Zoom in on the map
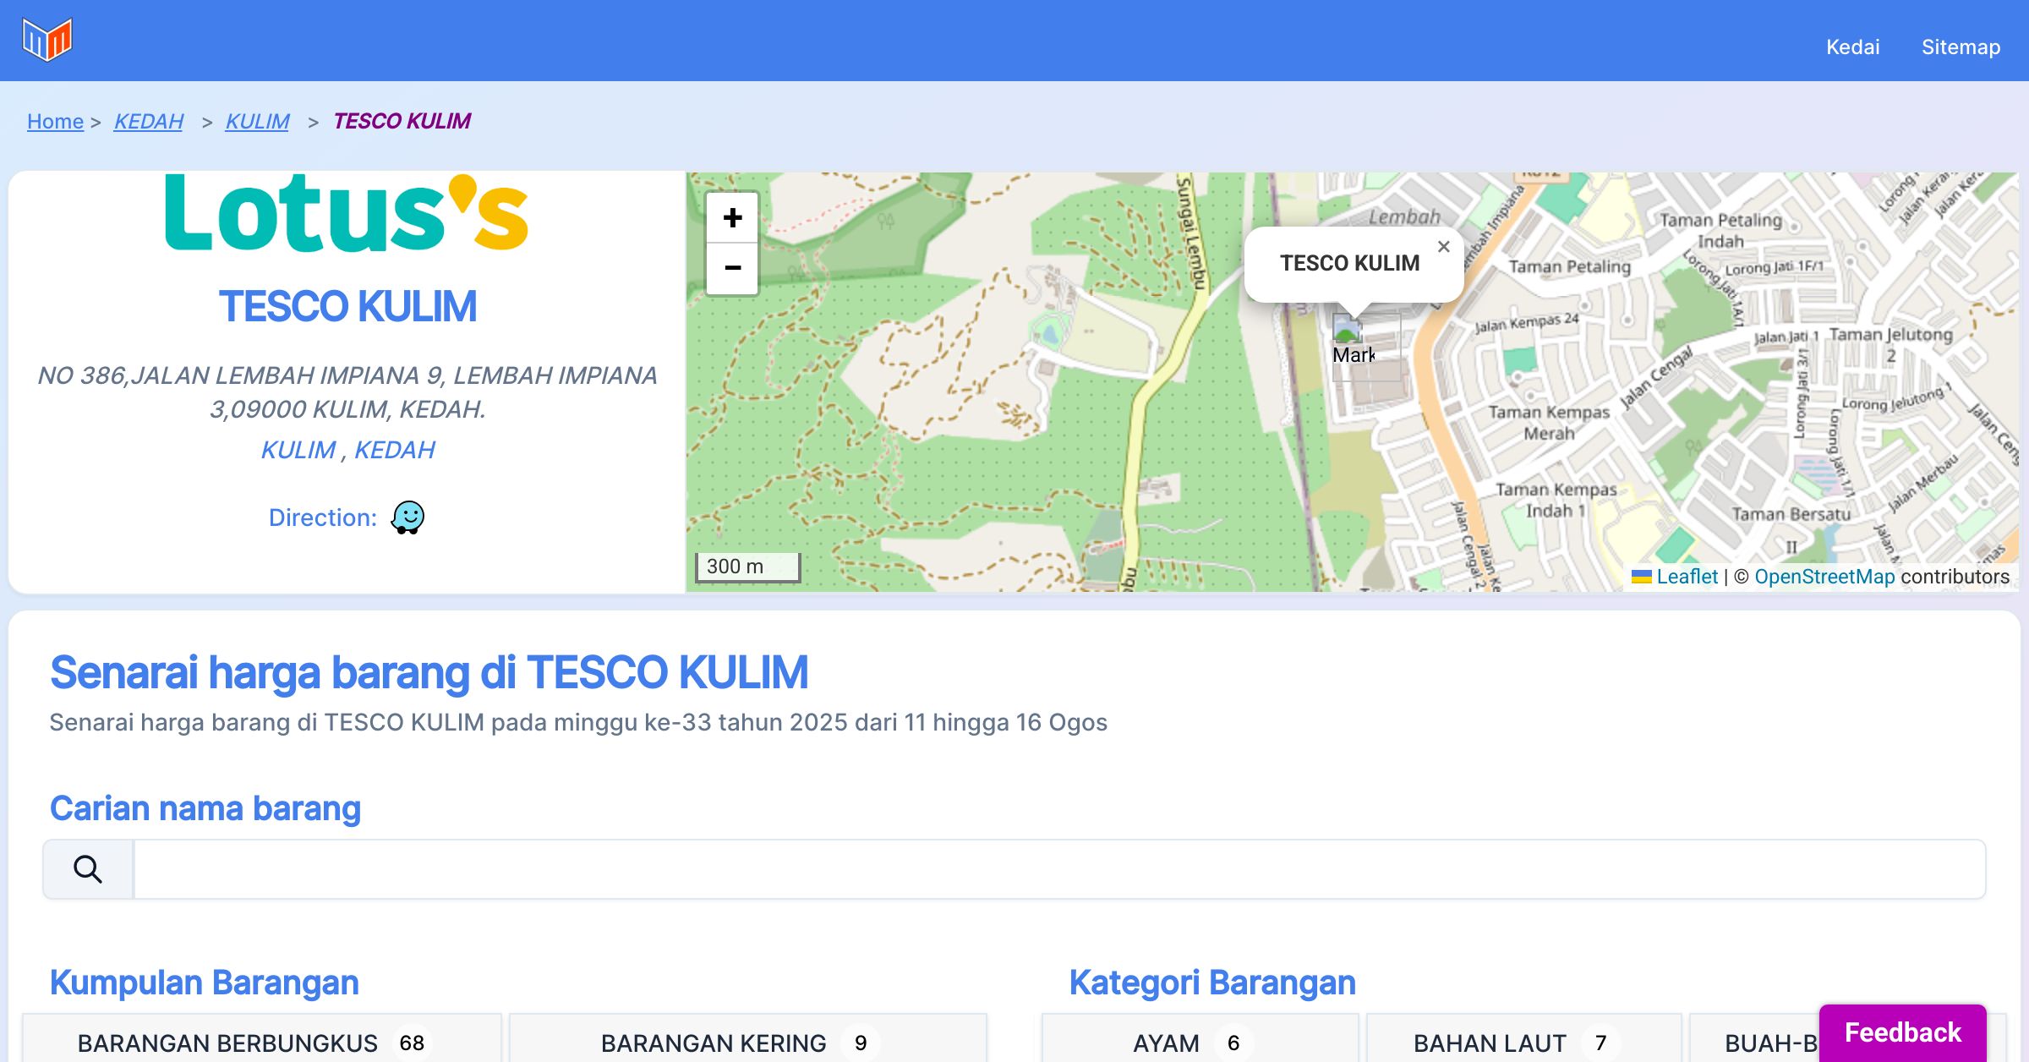The width and height of the screenshot is (2029, 1062). coord(732,218)
